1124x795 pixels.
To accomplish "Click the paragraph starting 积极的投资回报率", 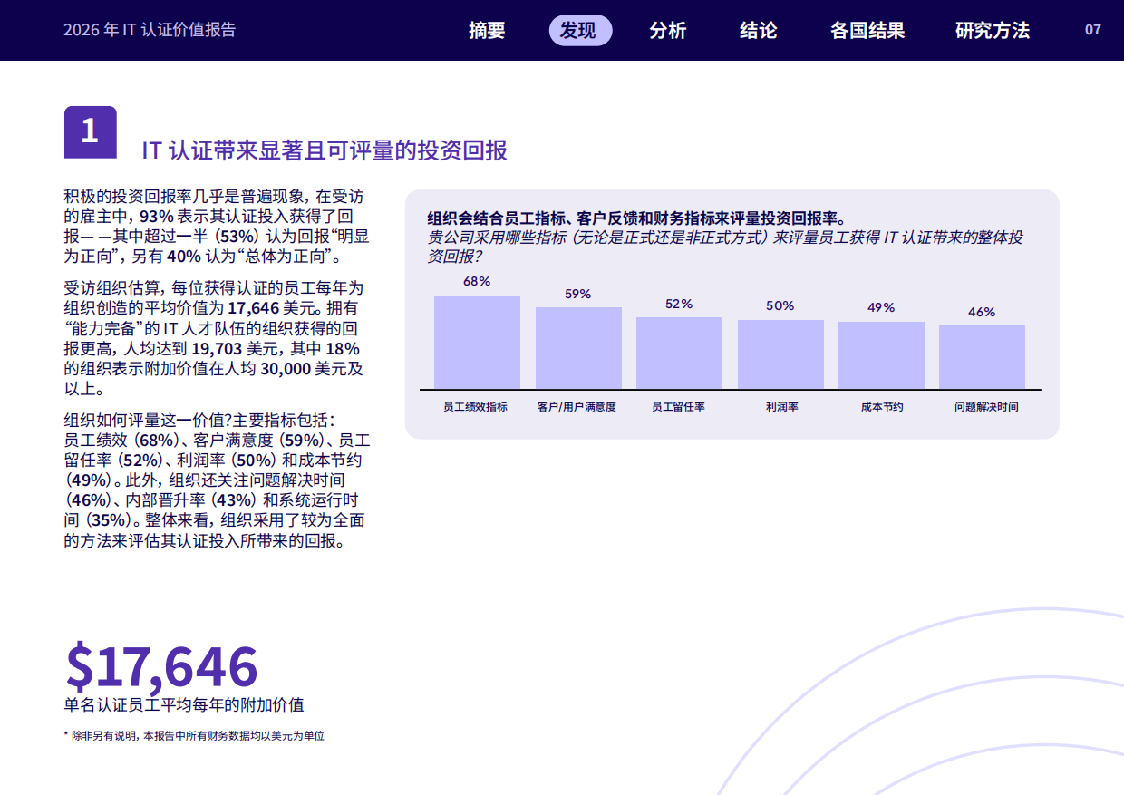I will pos(217,227).
